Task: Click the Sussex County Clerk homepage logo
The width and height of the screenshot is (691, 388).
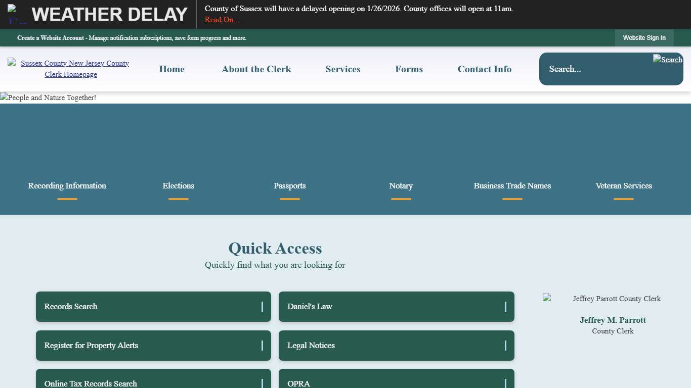Action: pyautogui.click(x=71, y=69)
